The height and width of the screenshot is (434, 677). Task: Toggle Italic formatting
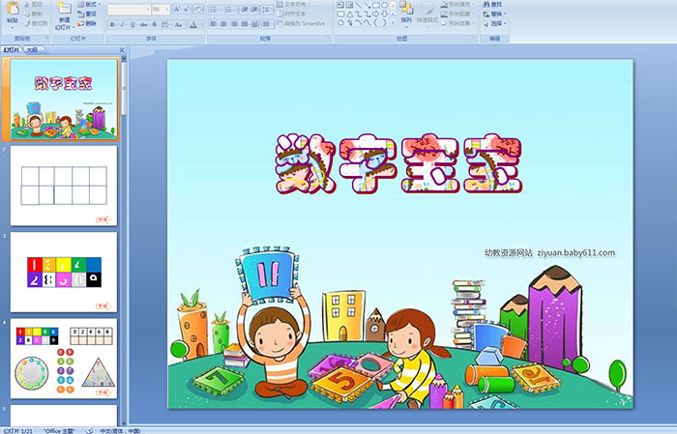coord(123,24)
